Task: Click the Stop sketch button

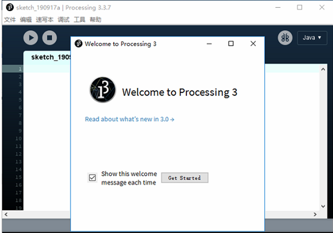Action: (x=49, y=38)
